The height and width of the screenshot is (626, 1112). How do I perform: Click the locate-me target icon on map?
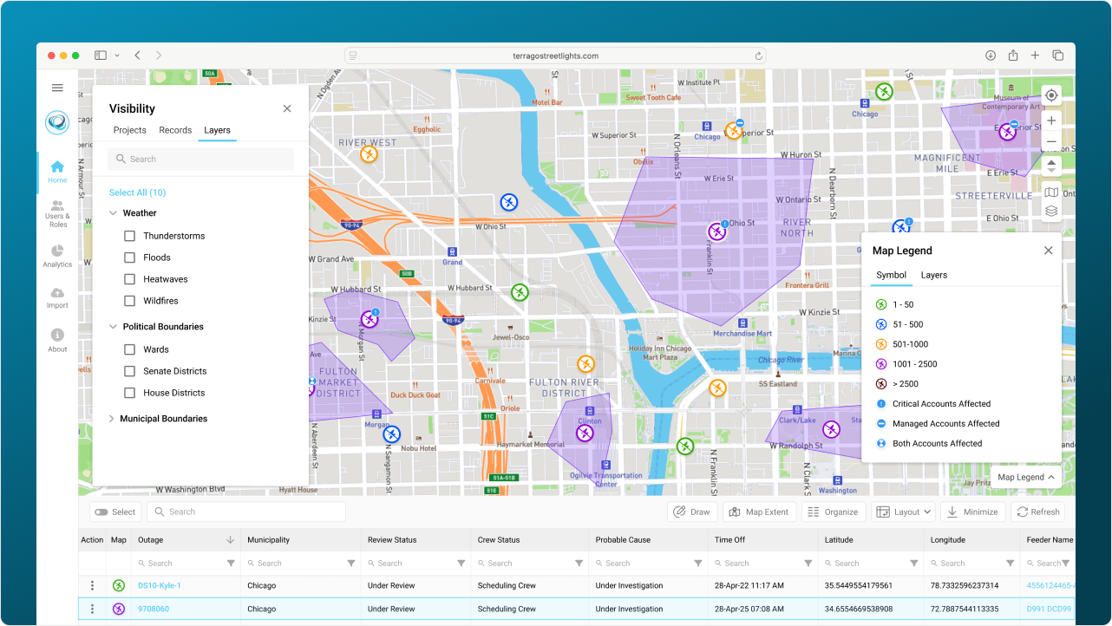pos(1051,95)
